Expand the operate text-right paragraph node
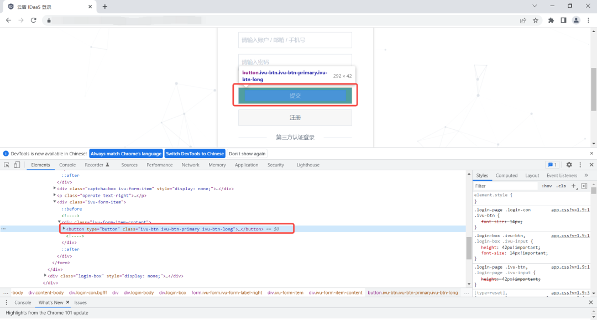 54,195
